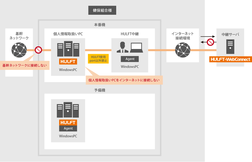The image size is (252, 162).
Task: Click the インターネット接続環境 globe icon
Action: (x=182, y=50)
